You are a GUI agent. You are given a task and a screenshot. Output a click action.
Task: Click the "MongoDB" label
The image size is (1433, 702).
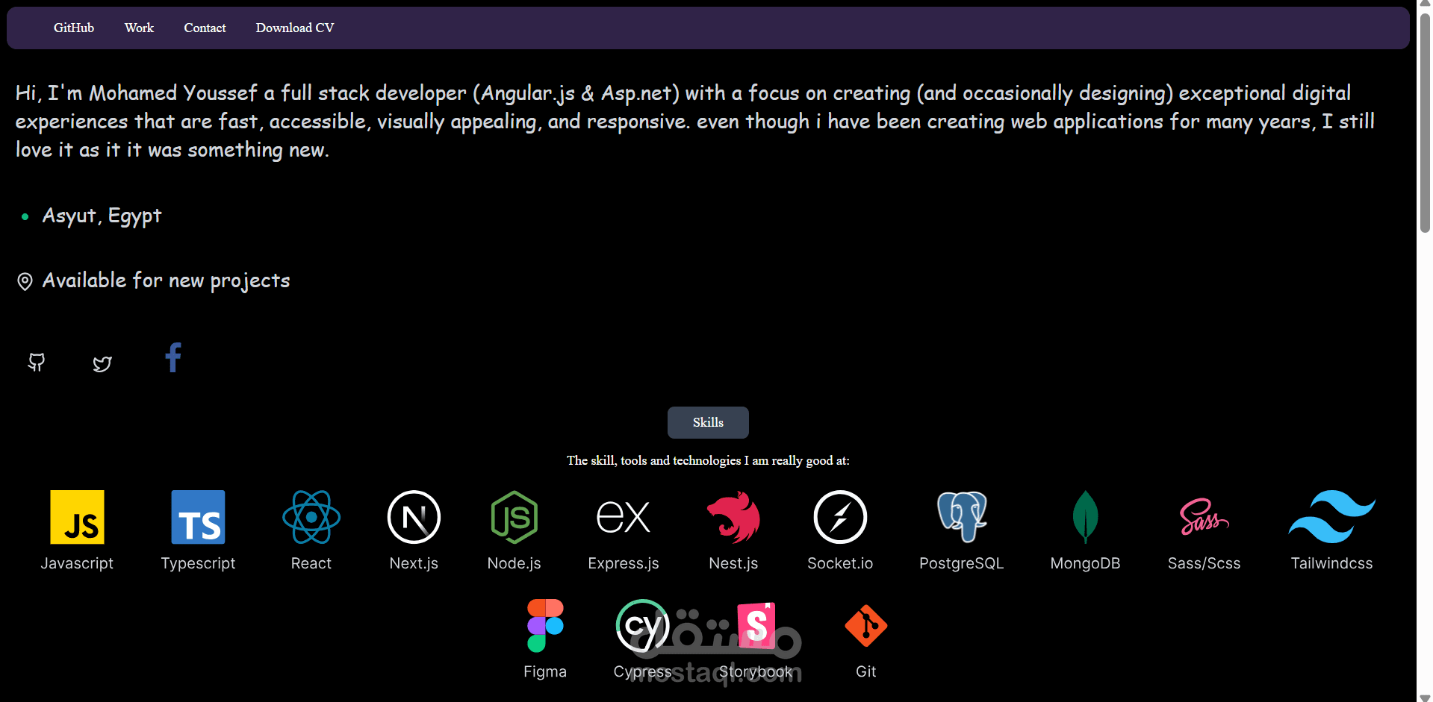(1085, 563)
